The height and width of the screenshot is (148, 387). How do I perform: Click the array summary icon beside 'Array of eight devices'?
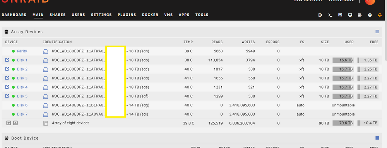(45, 123)
